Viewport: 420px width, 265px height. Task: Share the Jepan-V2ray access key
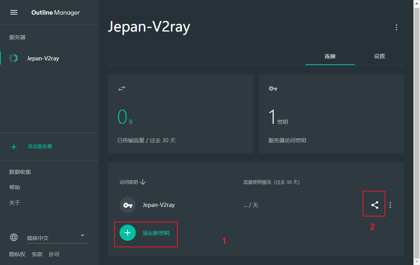375,205
